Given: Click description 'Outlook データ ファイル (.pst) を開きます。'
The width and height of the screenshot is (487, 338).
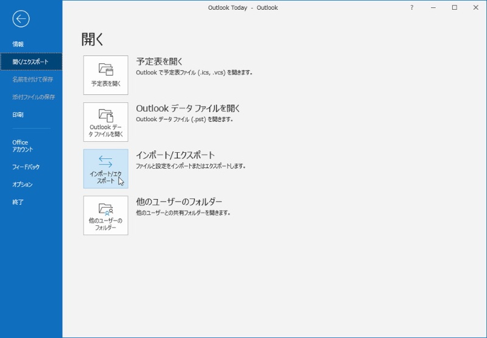Looking at the screenshot, I should [185, 119].
